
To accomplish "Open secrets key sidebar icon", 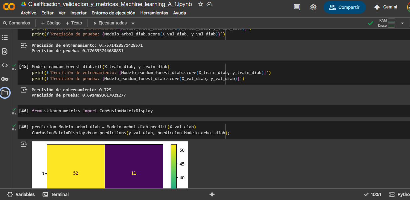I will (5, 79).
